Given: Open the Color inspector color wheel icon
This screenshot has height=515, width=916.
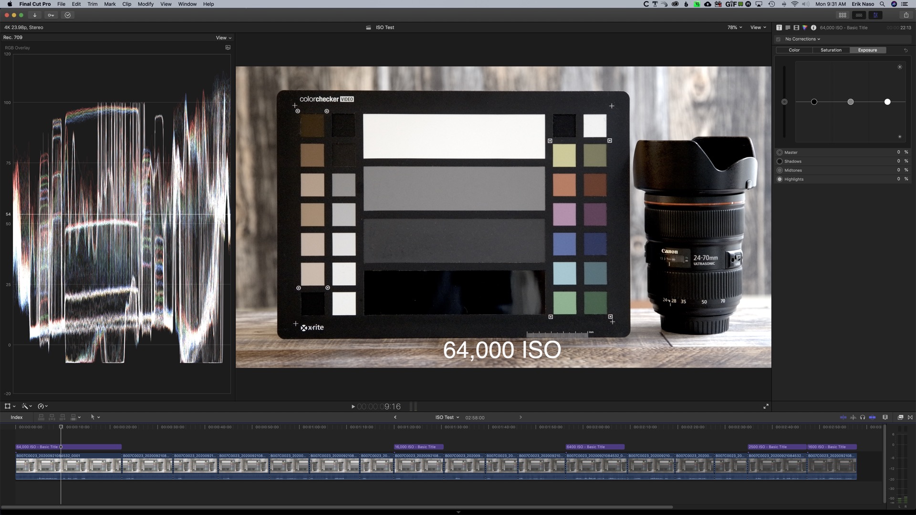Looking at the screenshot, I should tap(805, 28).
